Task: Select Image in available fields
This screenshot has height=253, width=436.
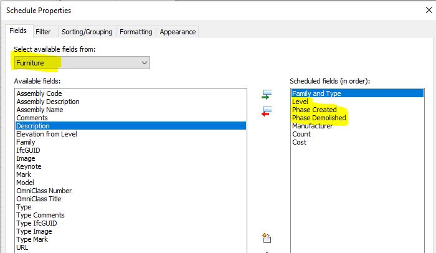Action: click(x=131, y=158)
